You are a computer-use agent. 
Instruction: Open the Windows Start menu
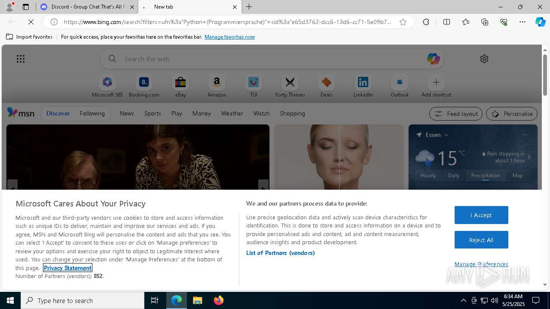point(10,300)
